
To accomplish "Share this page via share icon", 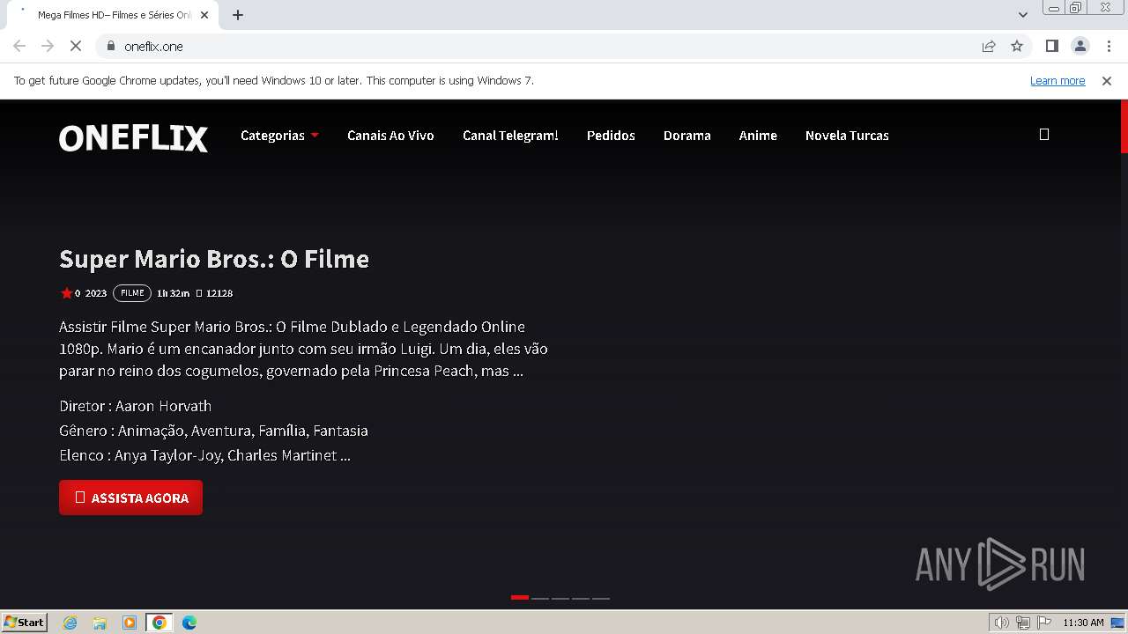I will coord(989,46).
